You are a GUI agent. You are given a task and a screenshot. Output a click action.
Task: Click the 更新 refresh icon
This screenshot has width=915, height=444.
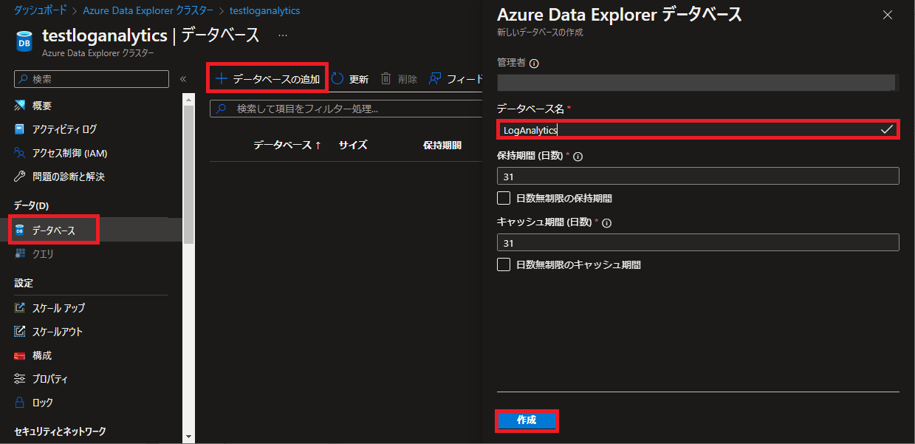pos(337,79)
